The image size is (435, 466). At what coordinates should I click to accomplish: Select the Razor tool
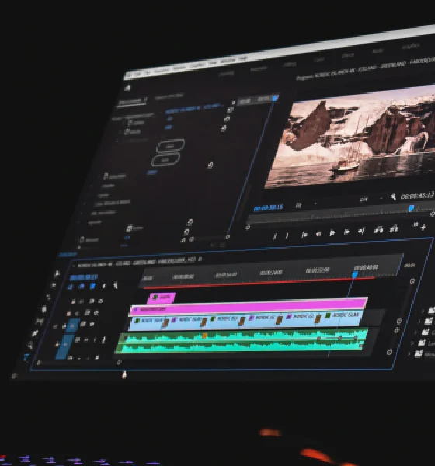tap(44, 309)
